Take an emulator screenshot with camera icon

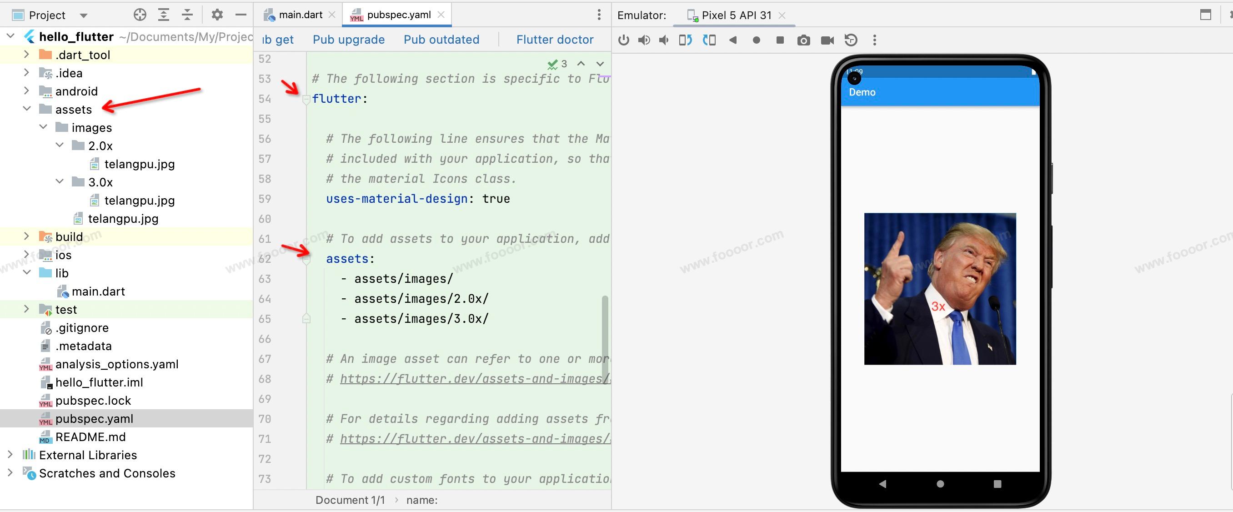click(804, 40)
